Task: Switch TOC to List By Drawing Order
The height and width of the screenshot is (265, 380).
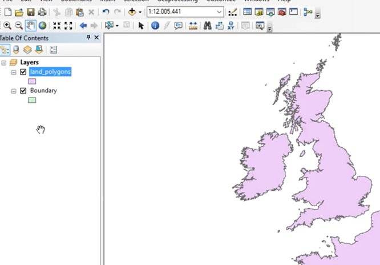Action: (x=5, y=50)
